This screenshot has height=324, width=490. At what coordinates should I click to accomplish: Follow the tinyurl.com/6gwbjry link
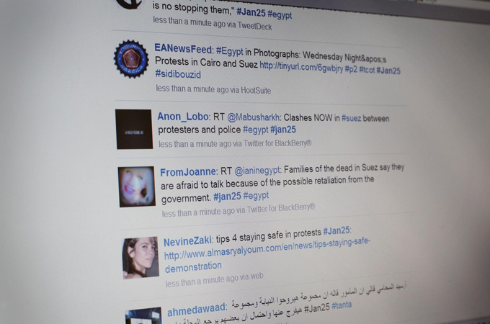(301, 67)
